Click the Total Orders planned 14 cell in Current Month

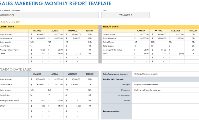37,46
